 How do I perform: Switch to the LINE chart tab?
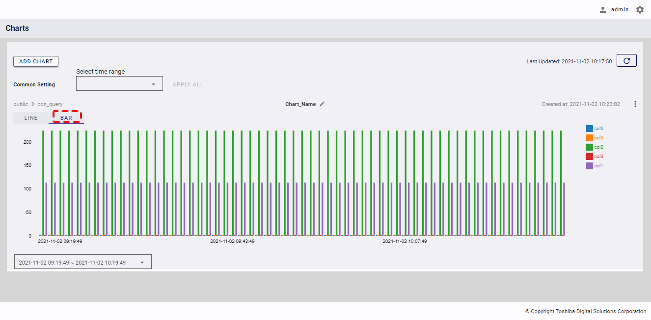tap(31, 118)
